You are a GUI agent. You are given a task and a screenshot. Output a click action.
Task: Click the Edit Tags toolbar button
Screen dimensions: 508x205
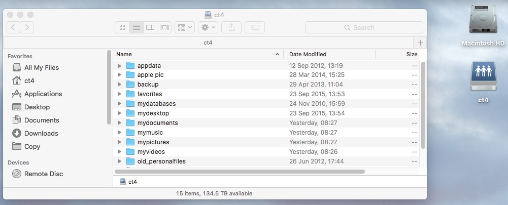pos(255,27)
